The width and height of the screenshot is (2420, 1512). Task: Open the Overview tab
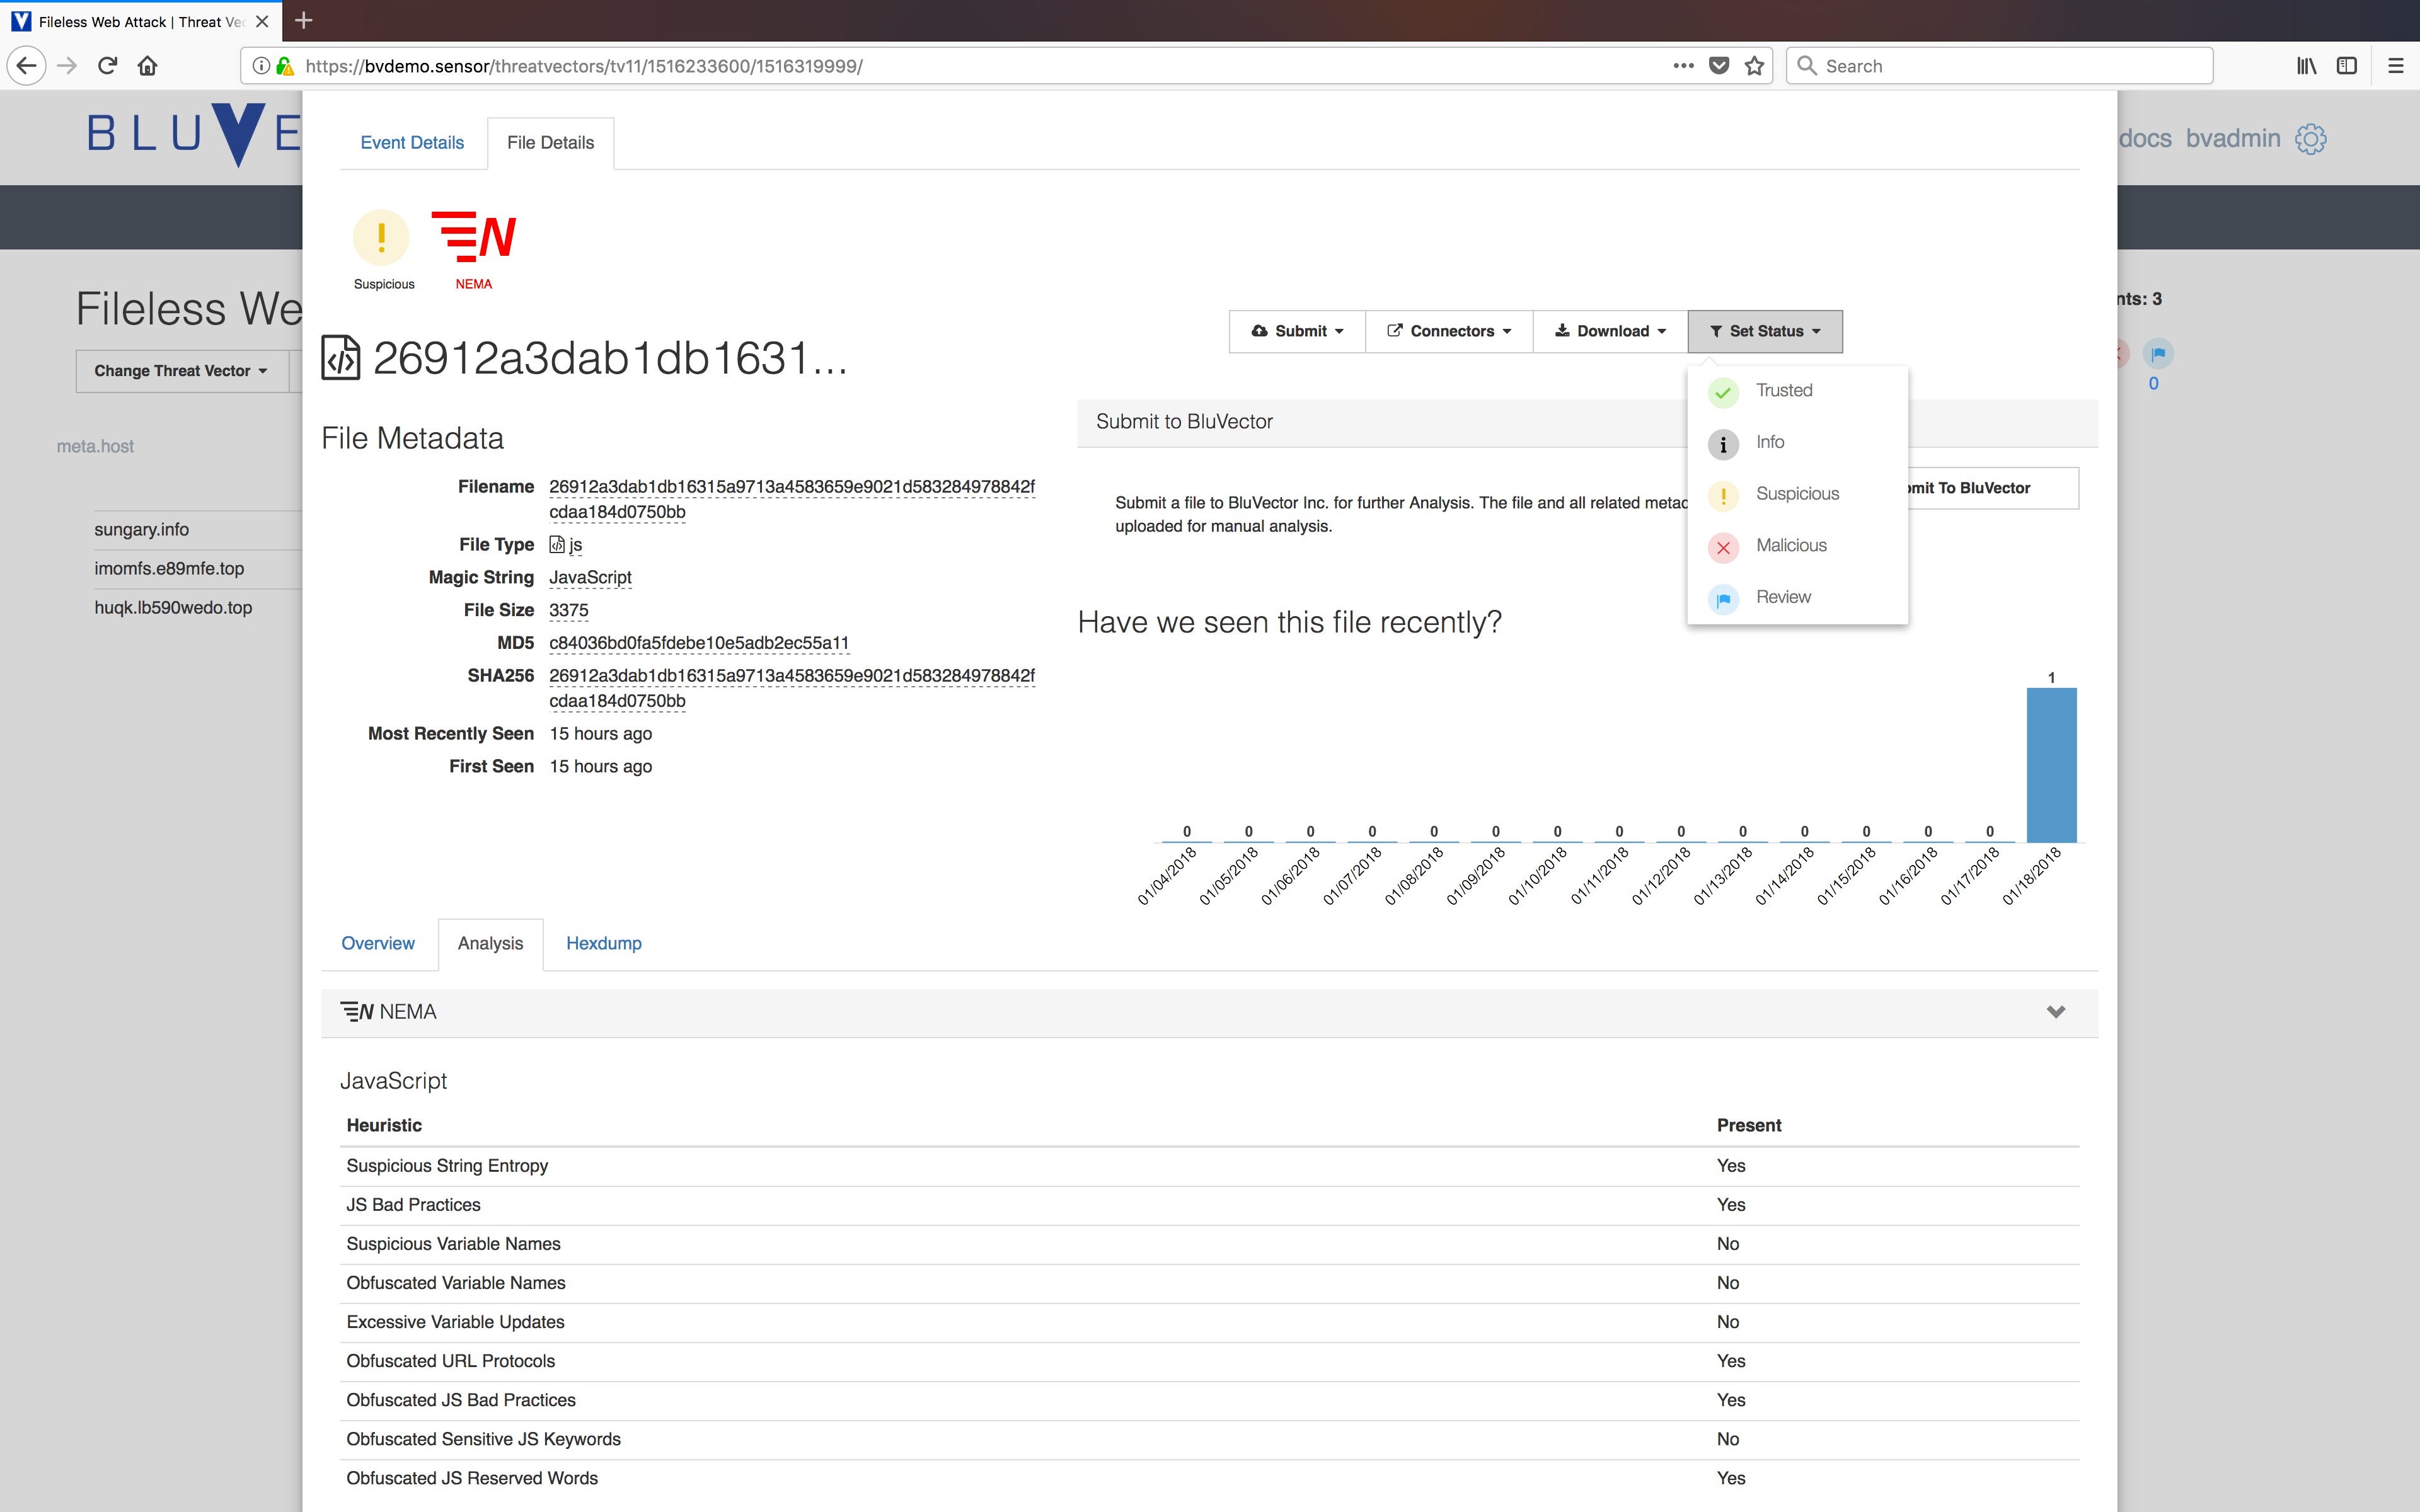point(378,944)
